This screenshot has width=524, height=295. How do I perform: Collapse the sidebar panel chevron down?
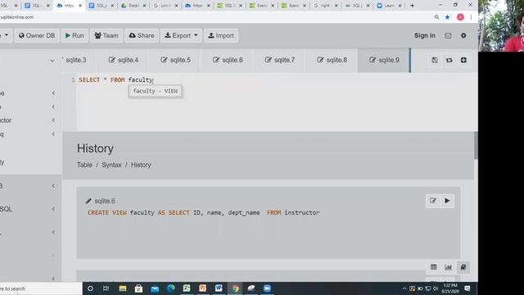pyautogui.click(x=52, y=61)
